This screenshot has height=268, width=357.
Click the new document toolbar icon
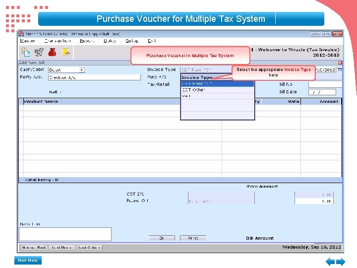[x=25, y=52]
